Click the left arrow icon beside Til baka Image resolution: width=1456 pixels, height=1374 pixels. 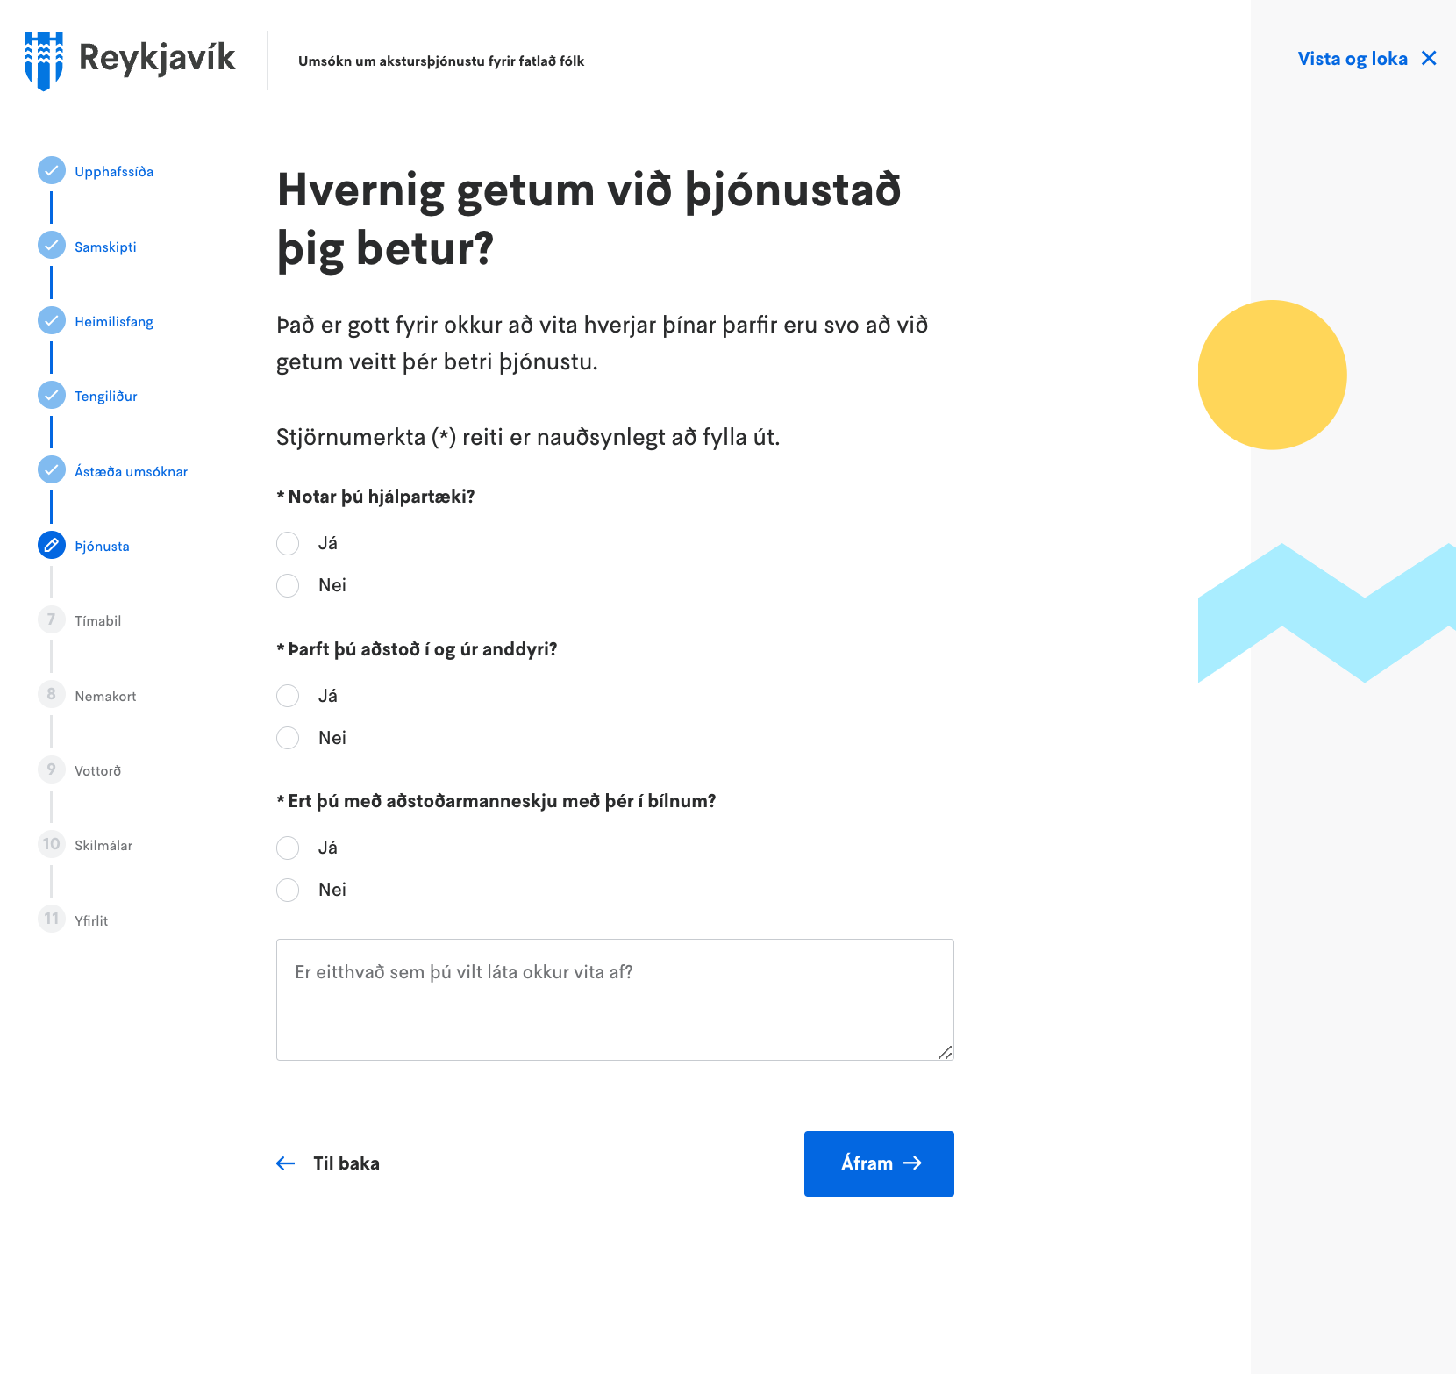pos(286,1163)
